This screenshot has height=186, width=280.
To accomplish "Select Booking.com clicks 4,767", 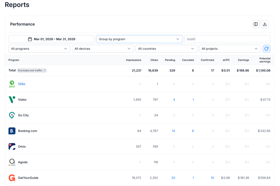I will 154,131.
